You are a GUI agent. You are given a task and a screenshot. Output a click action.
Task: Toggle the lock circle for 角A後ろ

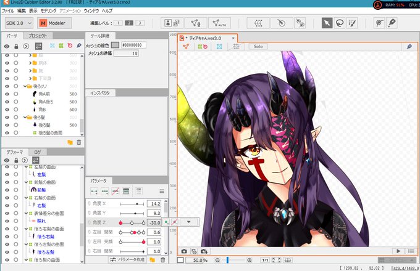pyautogui.click(x=16, y=102)
